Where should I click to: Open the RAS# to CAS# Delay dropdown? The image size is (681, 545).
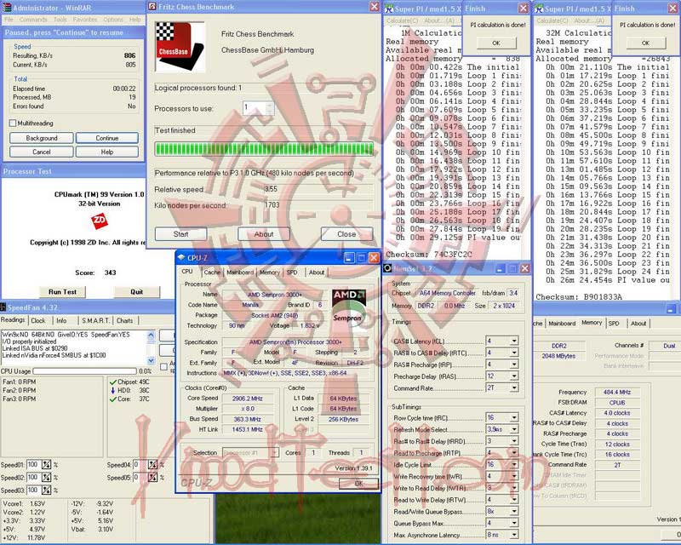[514, 353]
